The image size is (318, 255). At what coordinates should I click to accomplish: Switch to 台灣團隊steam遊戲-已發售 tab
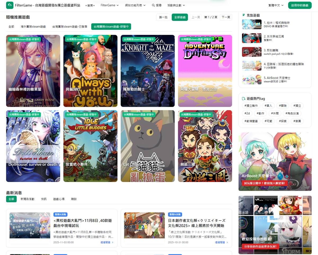(x=70, y=27)
